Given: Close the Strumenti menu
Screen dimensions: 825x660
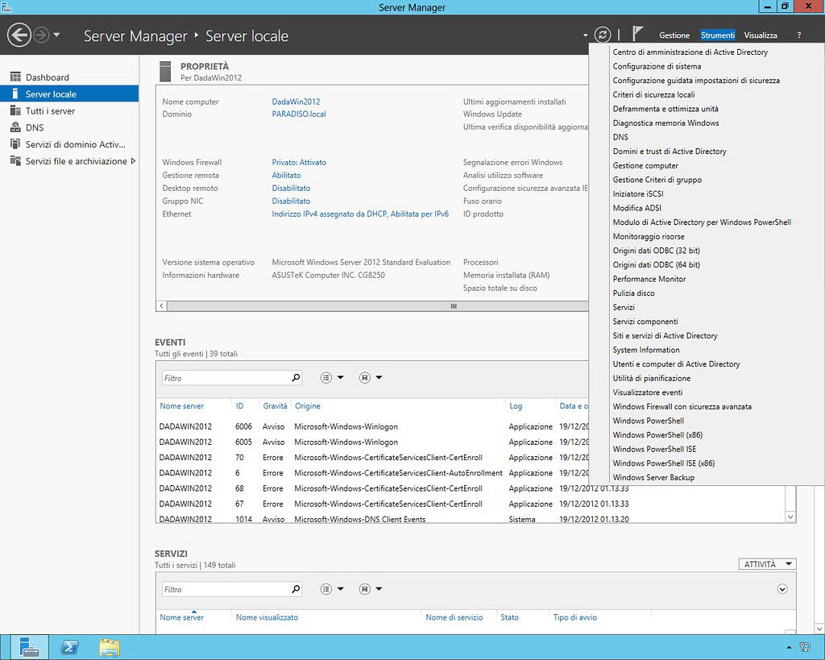Looking at the screenshot, I should coord(718,35).
